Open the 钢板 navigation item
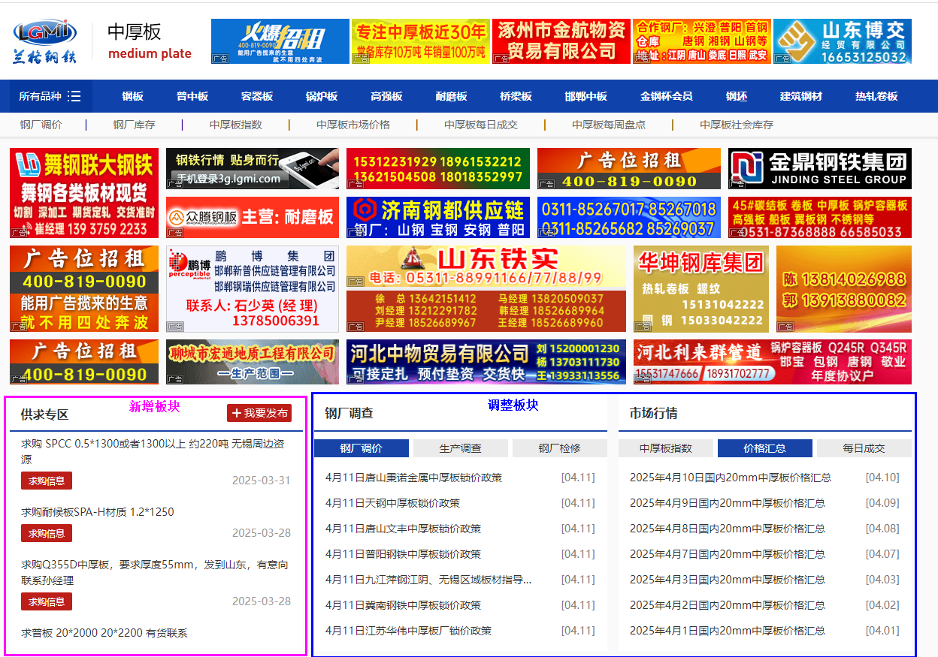Screen dimensions: 938x657 (x=133, y=96)
